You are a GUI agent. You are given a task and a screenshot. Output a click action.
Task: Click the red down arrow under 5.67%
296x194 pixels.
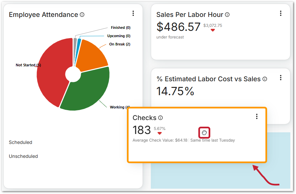point(159,133)
